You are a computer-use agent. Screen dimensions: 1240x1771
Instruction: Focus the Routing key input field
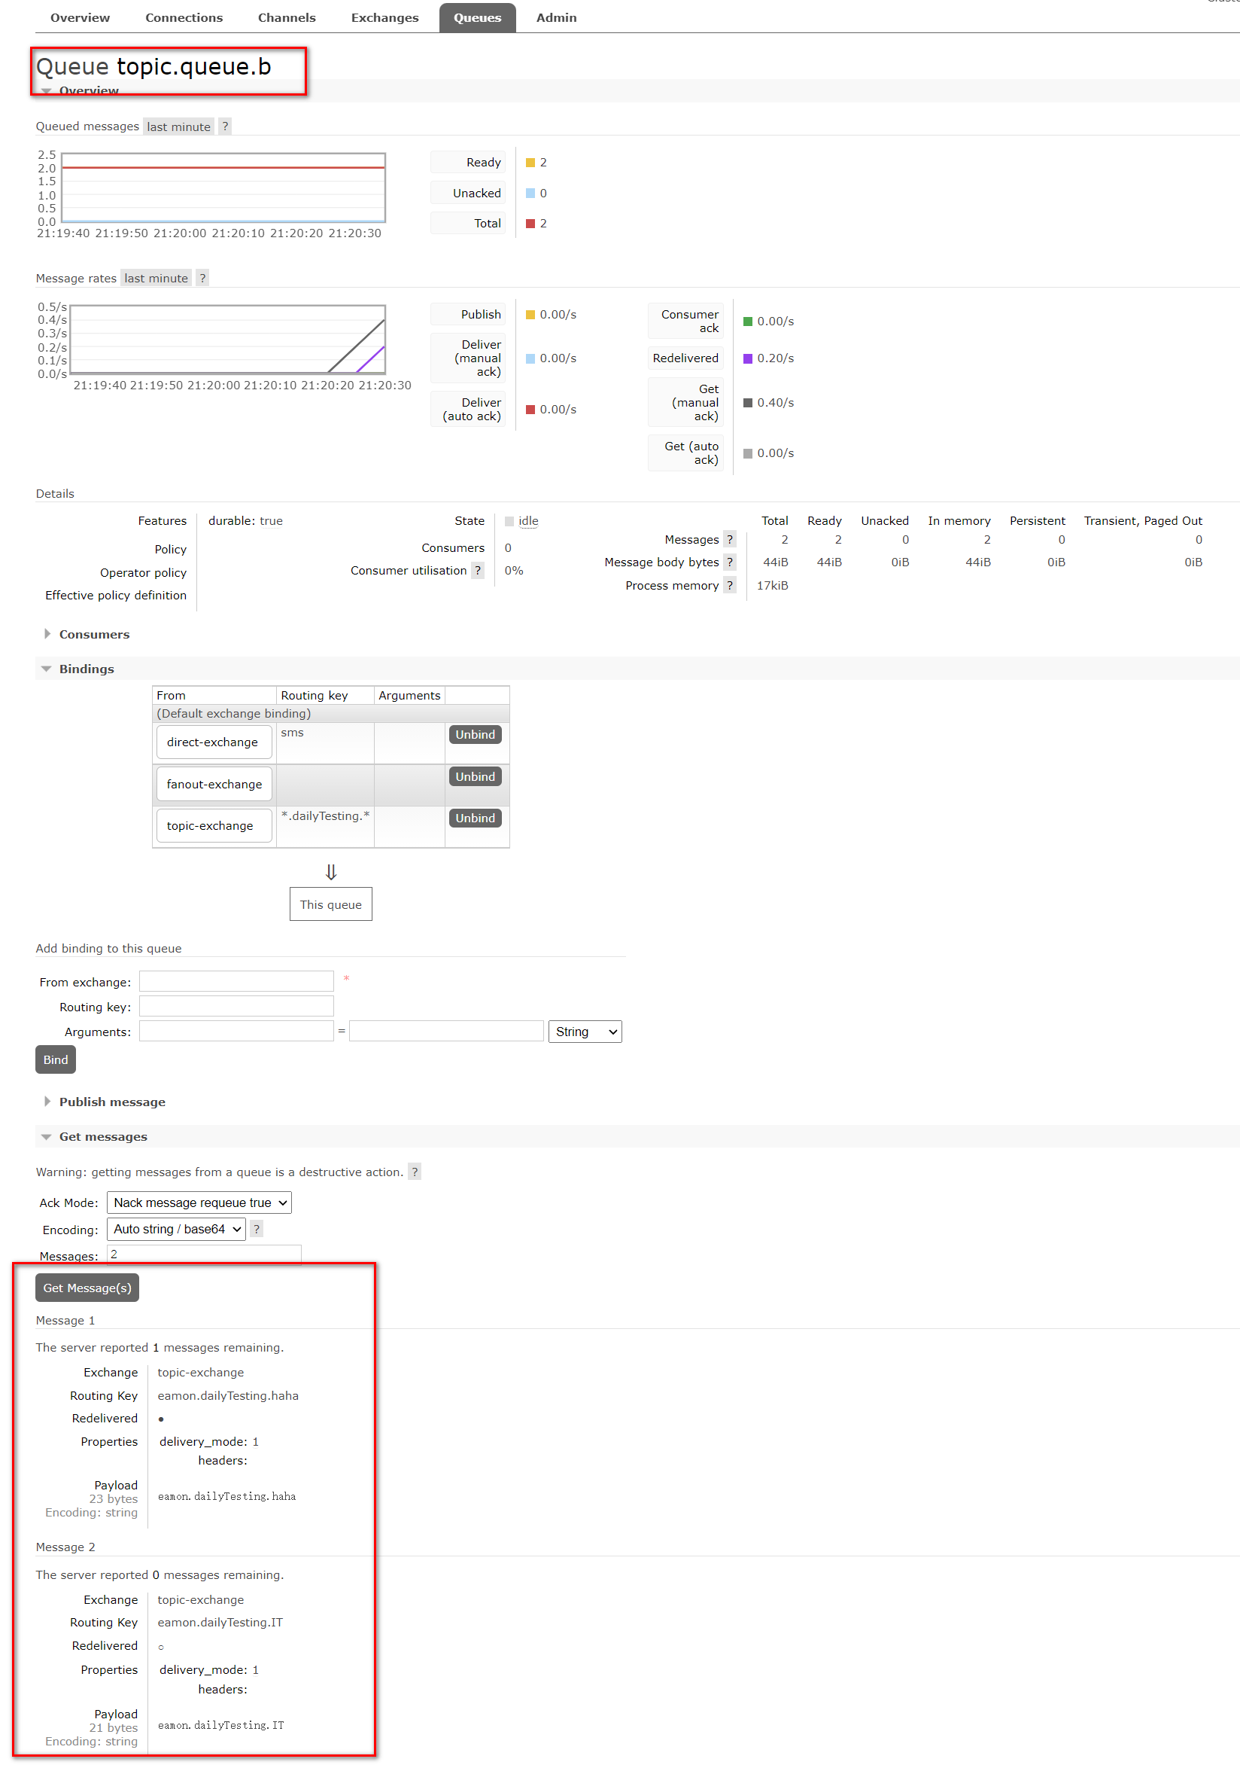click(x=236, y=1007)
